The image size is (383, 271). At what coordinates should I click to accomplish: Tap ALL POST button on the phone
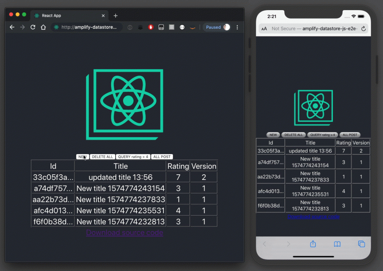coord(350,135)
